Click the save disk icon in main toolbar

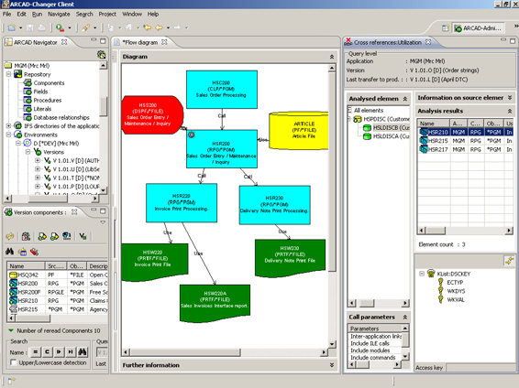30,27
